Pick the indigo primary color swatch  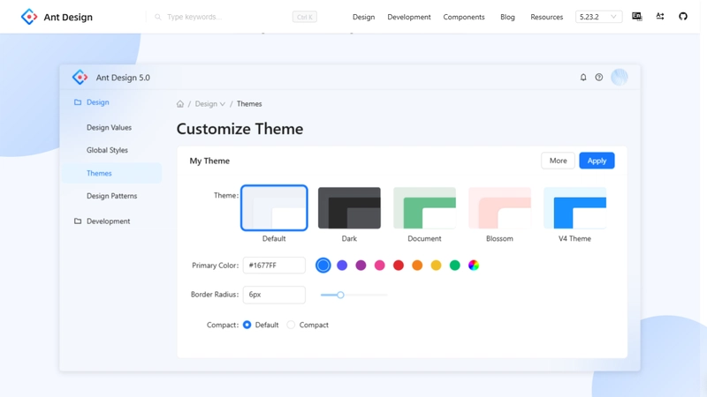(342, 266)
